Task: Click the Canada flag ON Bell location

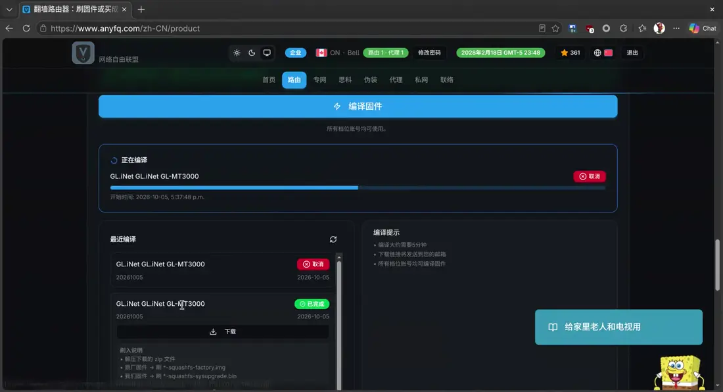Action: [337, 53]
